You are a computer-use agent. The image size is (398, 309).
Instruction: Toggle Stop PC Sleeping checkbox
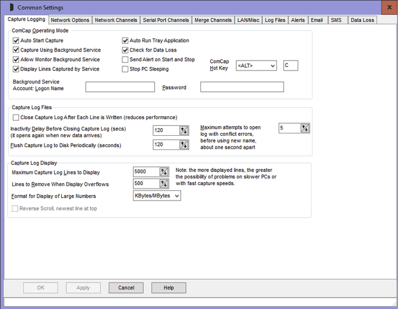[125, 69]
